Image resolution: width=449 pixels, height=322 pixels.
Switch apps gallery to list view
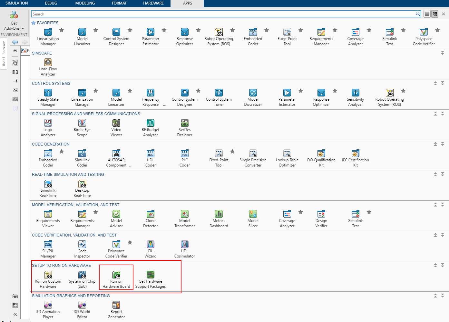click(427, 14)
